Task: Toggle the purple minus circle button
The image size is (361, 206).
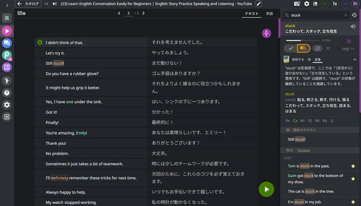Action: 345,4
